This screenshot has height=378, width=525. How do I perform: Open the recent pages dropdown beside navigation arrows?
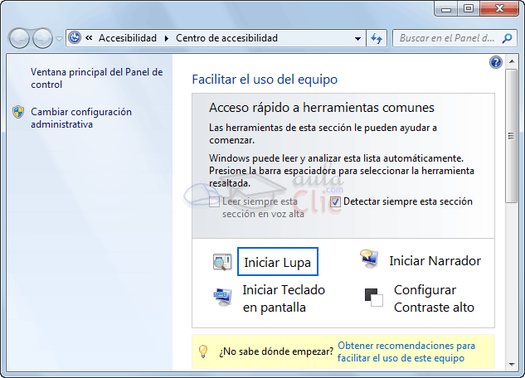pos(59,39)
